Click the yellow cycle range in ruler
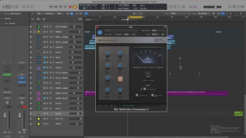 [135, 17]
